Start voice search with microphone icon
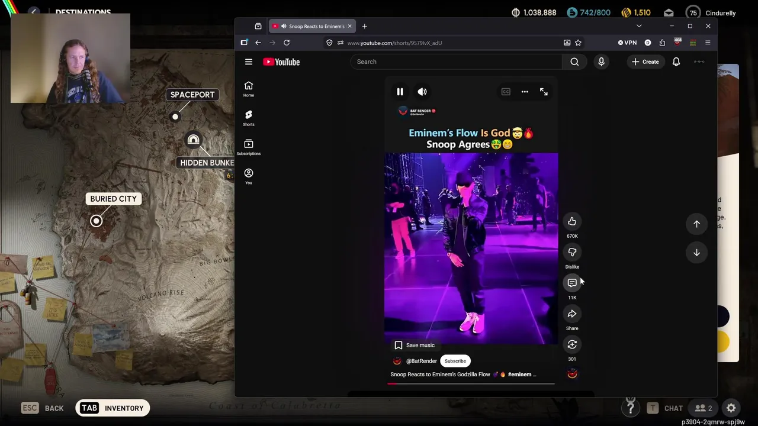 tap(601, 62)
